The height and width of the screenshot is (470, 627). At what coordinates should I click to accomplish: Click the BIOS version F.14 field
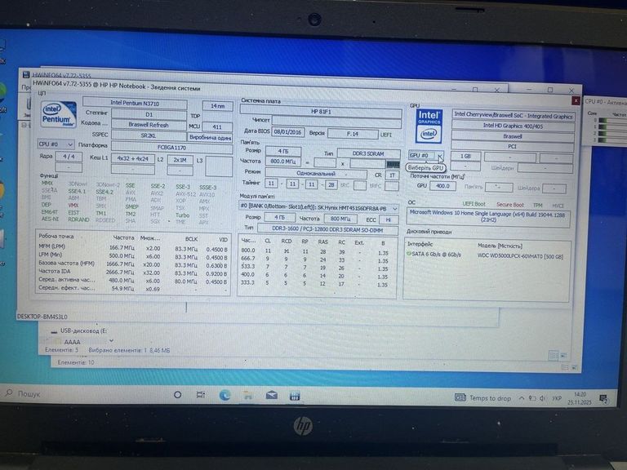(x=353, y=134)
